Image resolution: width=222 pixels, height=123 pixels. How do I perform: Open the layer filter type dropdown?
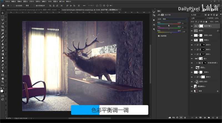click(x=198, y=14)
